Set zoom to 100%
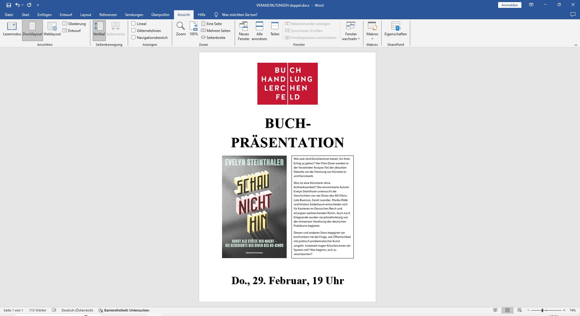 (194, 29)
